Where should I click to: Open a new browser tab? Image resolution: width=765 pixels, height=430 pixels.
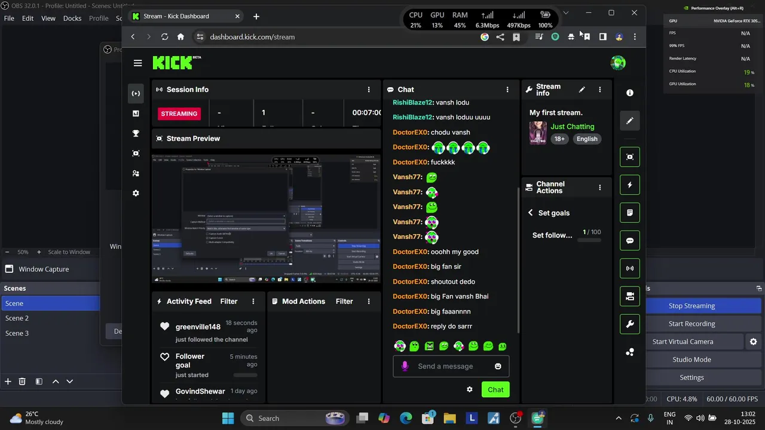256,16
